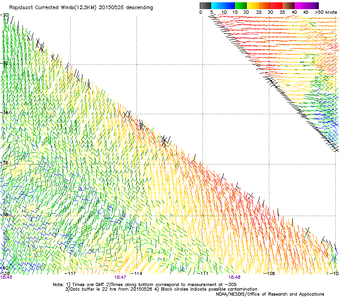Click the '-117' longitude axis label

pyautogui.click(x=70, y=274)
